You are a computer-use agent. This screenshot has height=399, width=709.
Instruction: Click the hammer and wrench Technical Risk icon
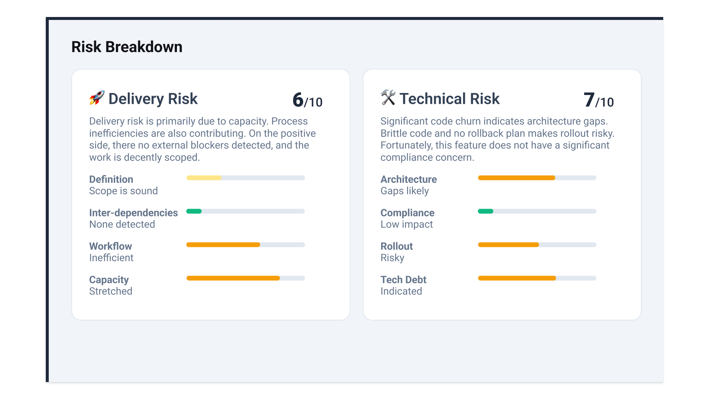388,98
